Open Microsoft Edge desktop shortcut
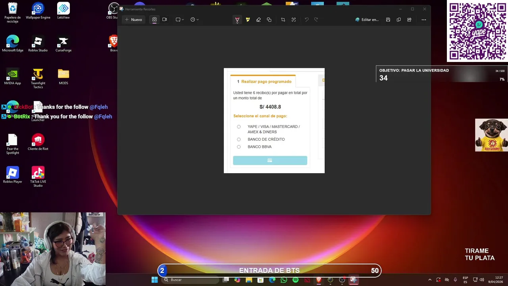 13,44
